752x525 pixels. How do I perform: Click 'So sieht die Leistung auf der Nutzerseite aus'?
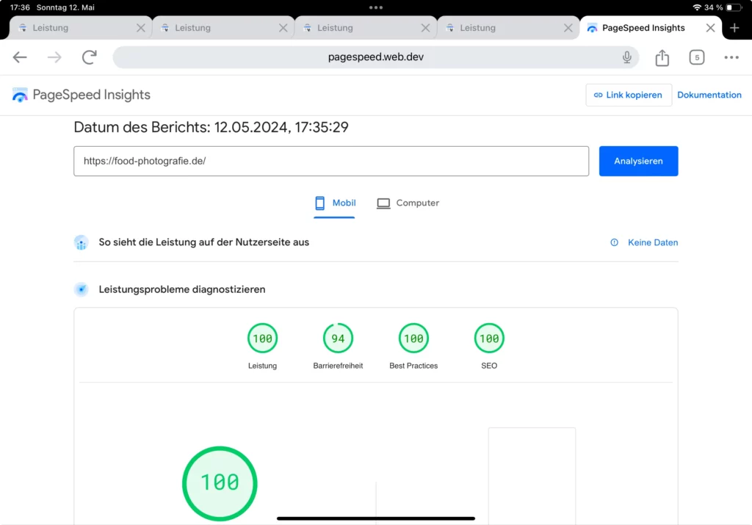pos(204,242)
